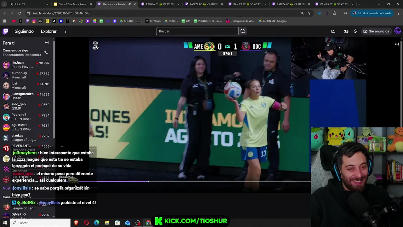
Task: Open Microsoft Store from taskbar
Action: point(117,223)
